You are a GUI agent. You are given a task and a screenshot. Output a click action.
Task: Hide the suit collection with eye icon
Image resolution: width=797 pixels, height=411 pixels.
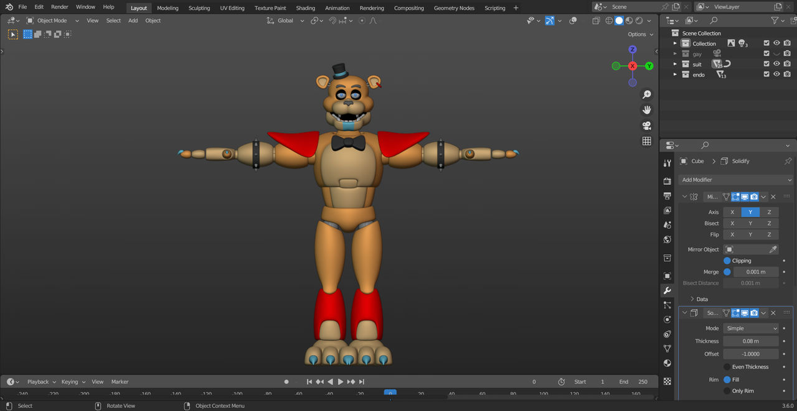click(x=776, y=63)
